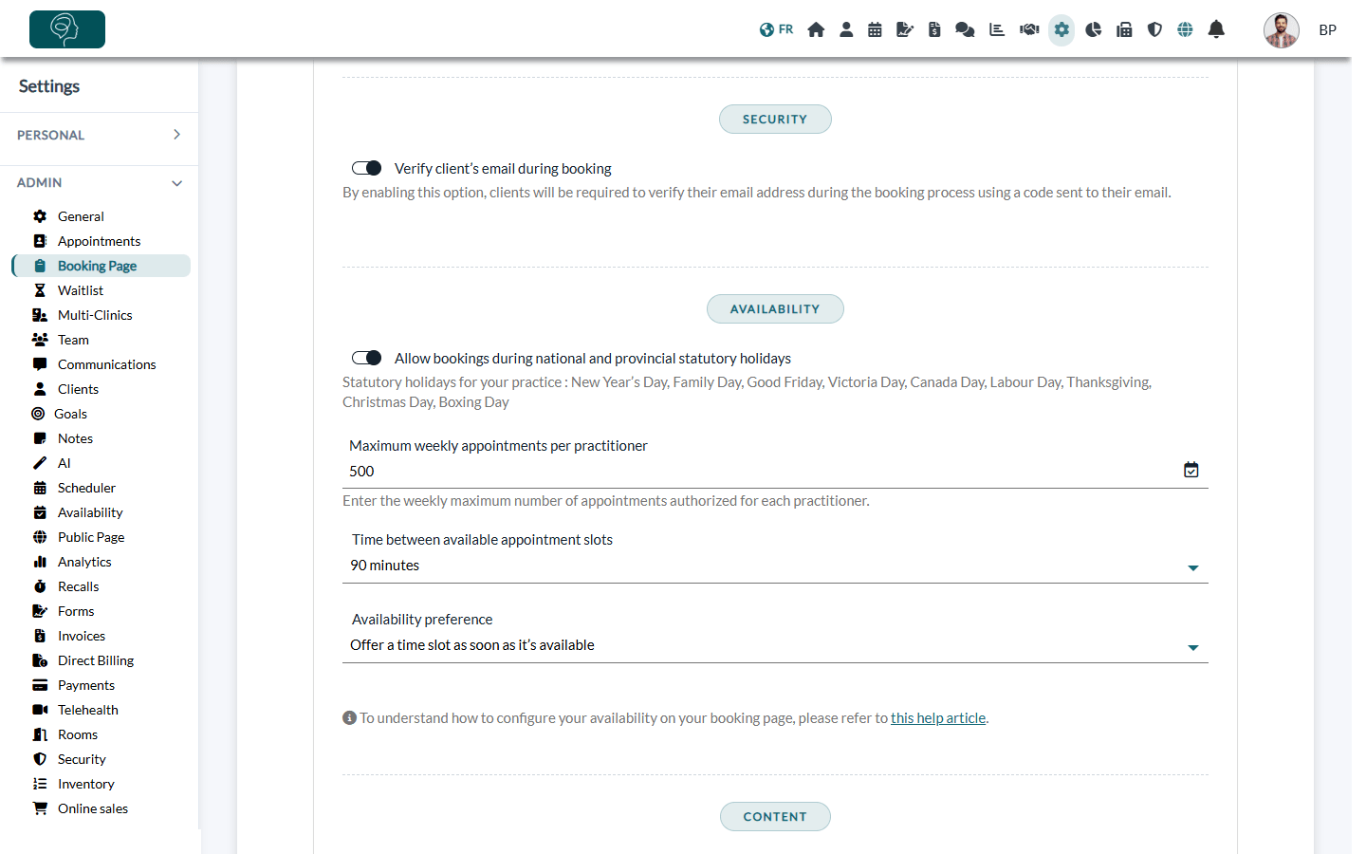This screenshot has width=1366, height=854.
Task: Open the pie chart analytics icon
Action: click(x=1093, y=29)
